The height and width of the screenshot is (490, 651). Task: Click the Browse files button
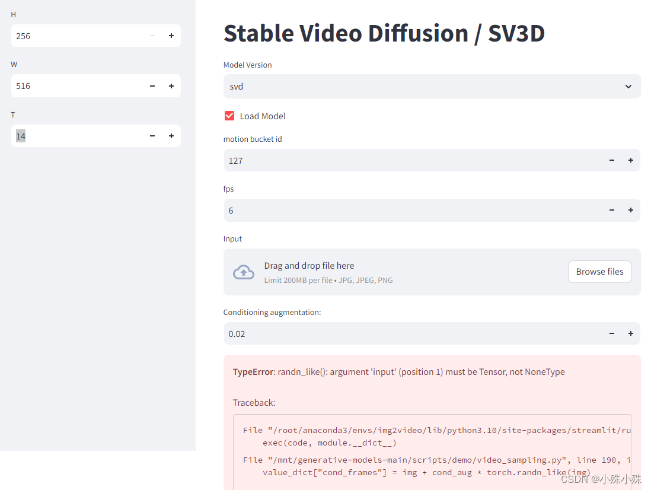click(x=599, y=272)
